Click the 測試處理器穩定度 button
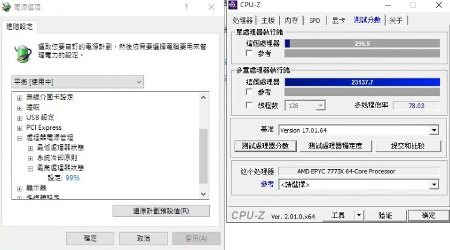Viewport: 450px width, 250px height. 335,146
